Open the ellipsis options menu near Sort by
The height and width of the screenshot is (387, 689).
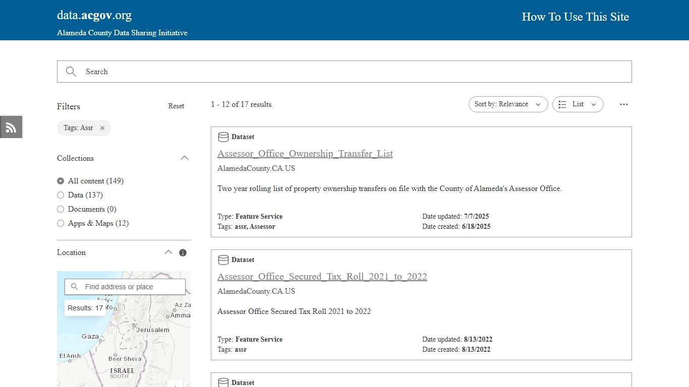click(x=624, y=104)
